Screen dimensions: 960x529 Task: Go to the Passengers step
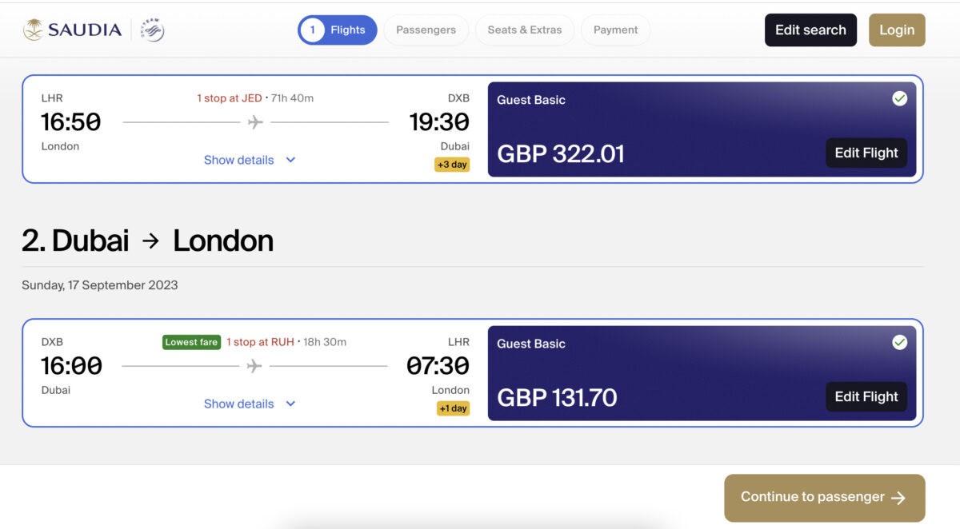click(426, 30)
